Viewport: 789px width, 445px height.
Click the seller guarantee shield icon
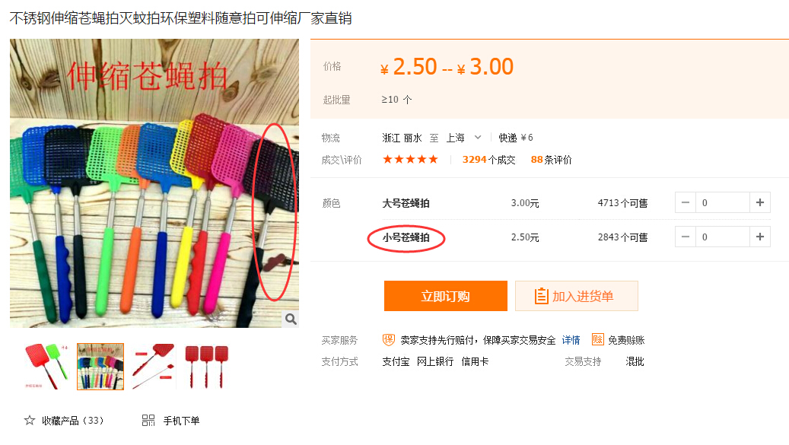tap(389, 340)
